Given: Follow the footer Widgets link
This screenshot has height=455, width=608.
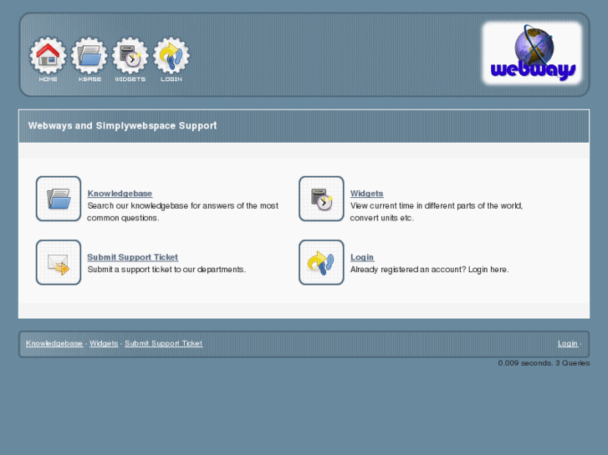Looking at the screenshot, I should 104,343.
